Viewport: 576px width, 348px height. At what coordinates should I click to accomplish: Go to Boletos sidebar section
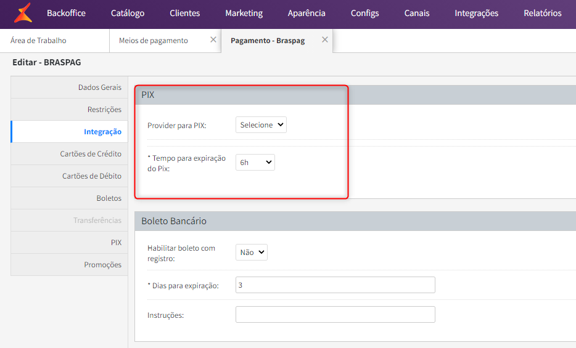(x=70, y=198)
